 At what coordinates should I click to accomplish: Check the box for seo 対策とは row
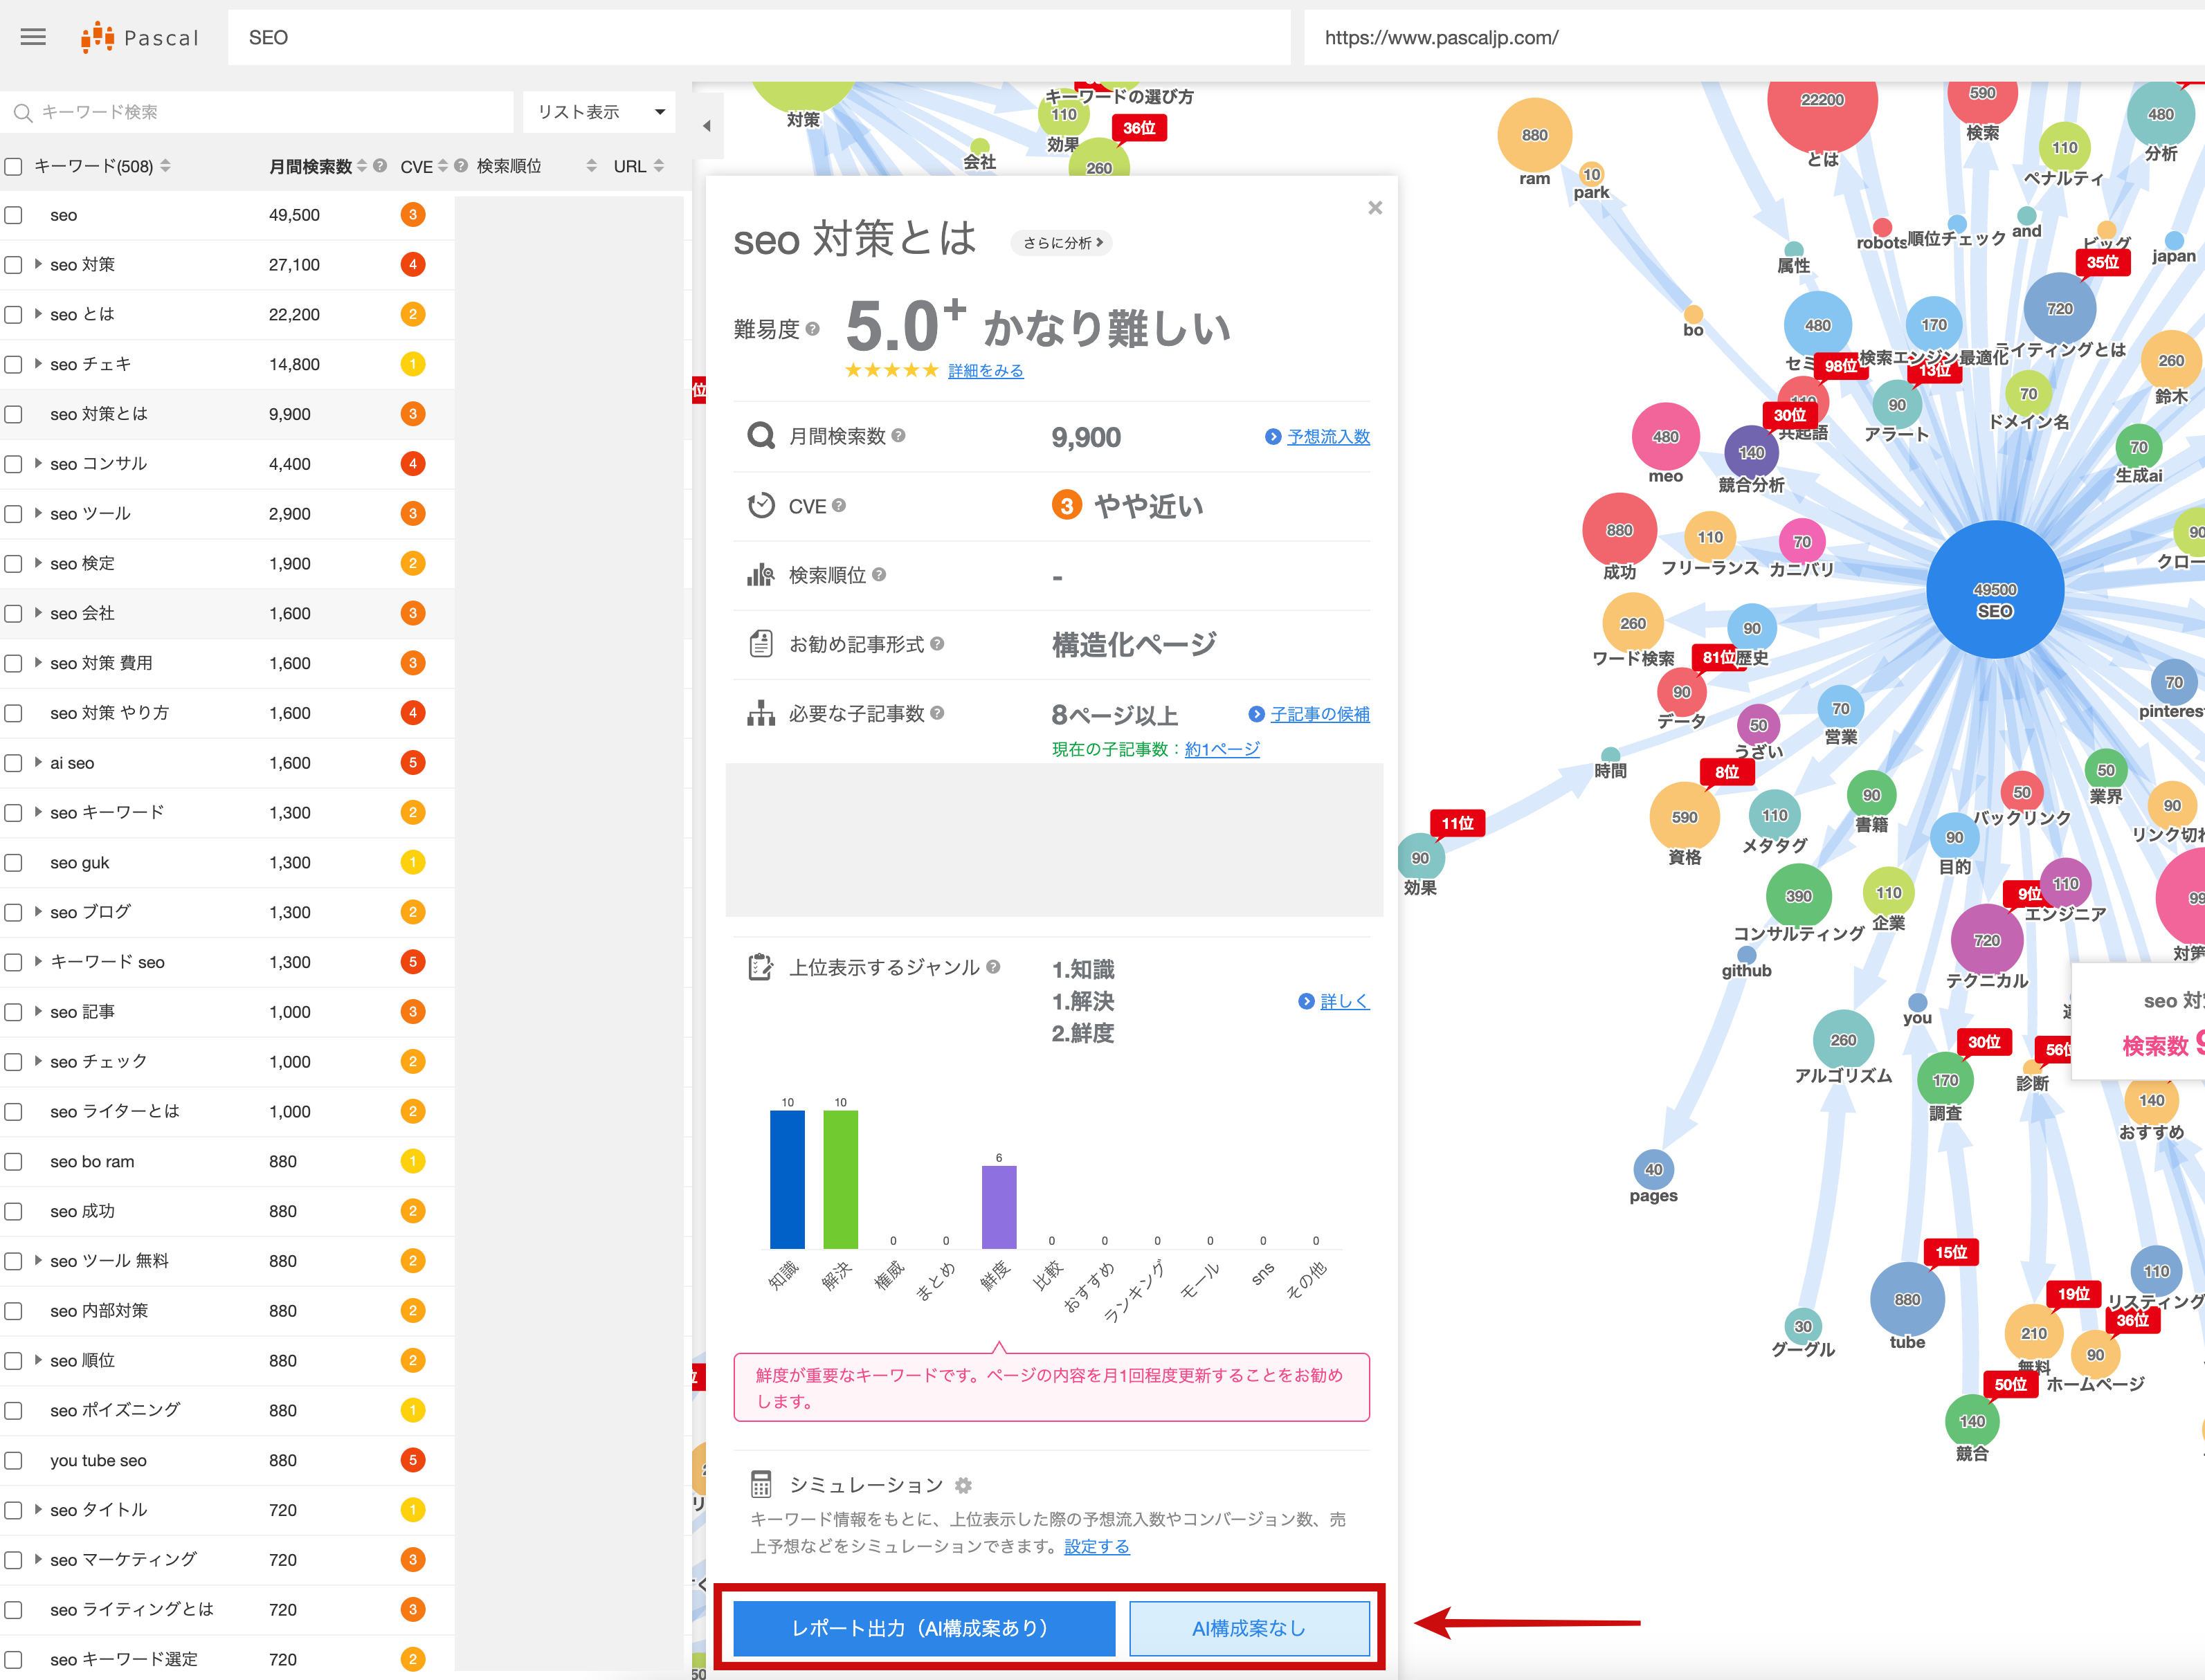point(13,414)
